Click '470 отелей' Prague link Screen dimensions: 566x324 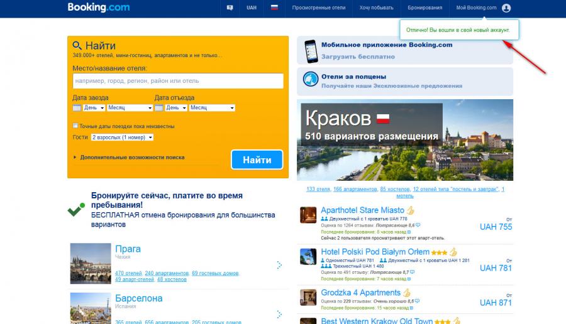coord(128,273)
